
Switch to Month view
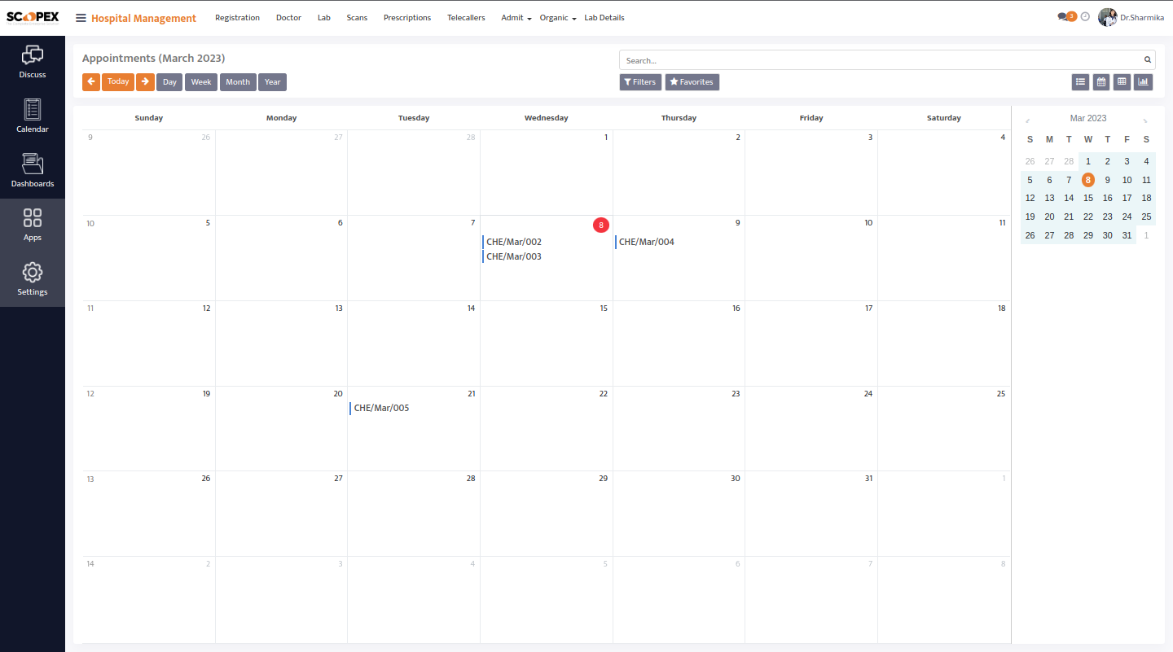(238, 81)
